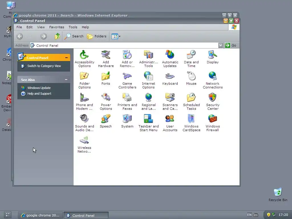
Task: Click the on-screen keyboard tray icon
Action: click(x=256, y=215)
